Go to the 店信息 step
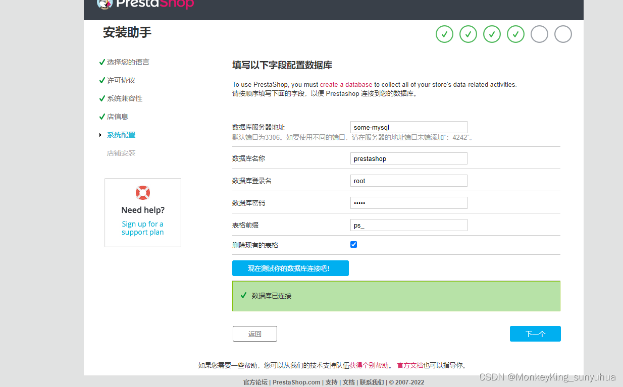The width and height of the screenshot is (623, 387). click(118, 117)
